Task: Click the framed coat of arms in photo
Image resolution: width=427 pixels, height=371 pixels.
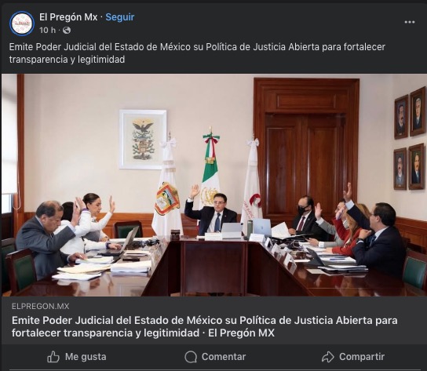Action: [x=143, y=140]
